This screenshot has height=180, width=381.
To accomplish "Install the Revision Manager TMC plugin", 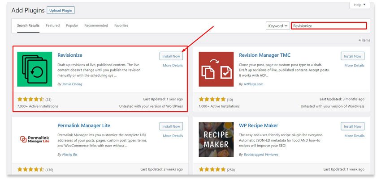I will coord(353,56).
